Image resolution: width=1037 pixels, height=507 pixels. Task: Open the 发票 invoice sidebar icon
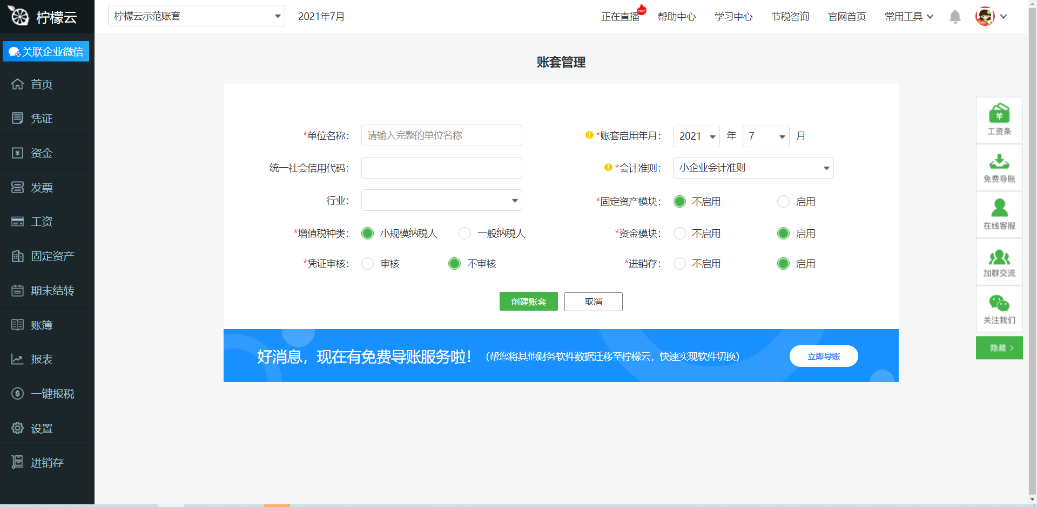pos(18,187)
